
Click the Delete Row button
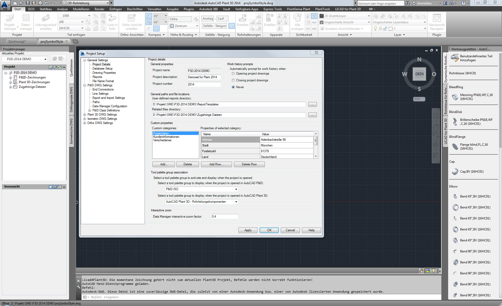pyautogui.click(x=249, y=165)
